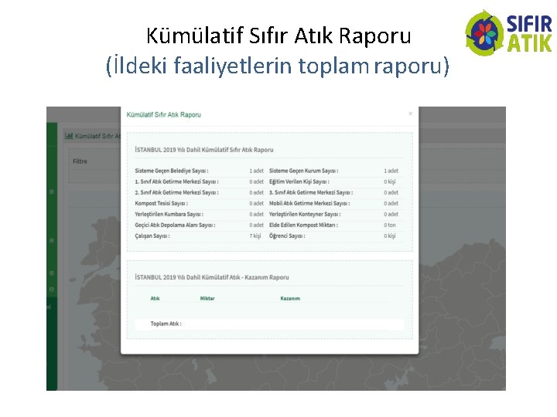Click the Elde Edilen Kompost Miktarı label
This screenshot has width=557, height=417.
coord(304,225)
